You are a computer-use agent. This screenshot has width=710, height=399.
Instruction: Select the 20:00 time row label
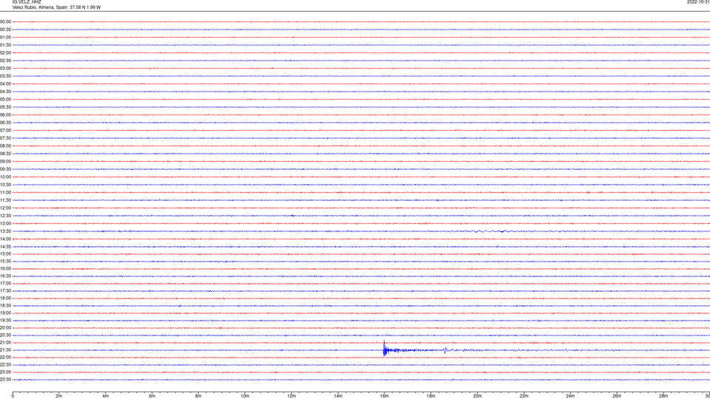[5, 328]
